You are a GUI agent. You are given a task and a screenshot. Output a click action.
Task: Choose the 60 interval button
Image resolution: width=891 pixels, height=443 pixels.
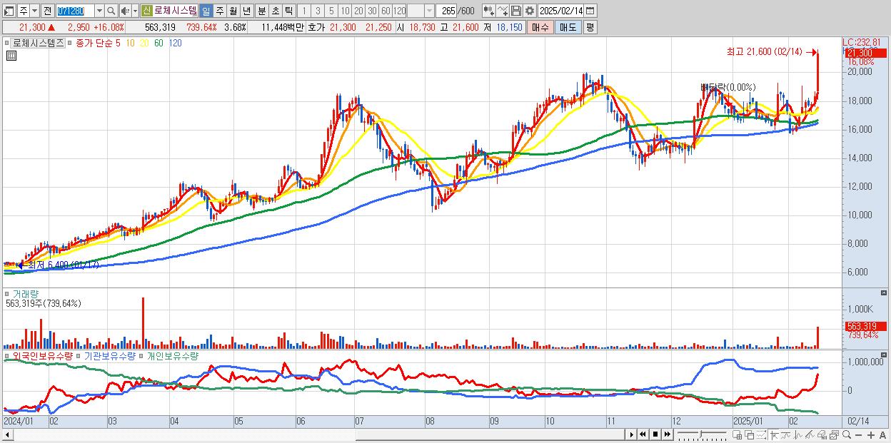386,11
